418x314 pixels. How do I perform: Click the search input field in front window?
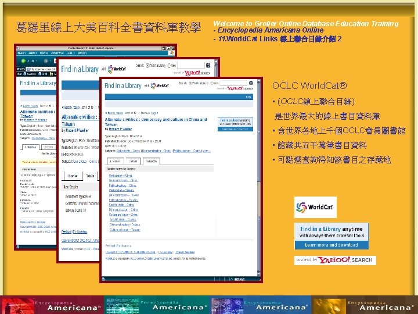(x=233, y=83)
